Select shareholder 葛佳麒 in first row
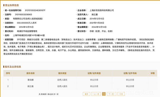Image resolution: width=160 pixels, height=97 pixels. [30, 80]
